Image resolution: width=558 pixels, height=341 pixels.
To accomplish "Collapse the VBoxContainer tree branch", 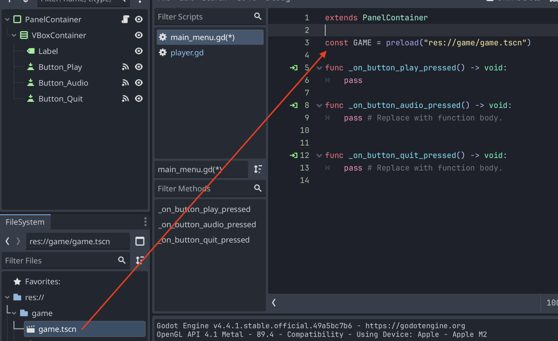I will pos(13,35).
